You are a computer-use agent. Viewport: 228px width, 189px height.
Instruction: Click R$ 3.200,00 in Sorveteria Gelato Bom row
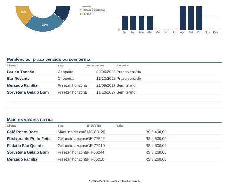[156, 152]
